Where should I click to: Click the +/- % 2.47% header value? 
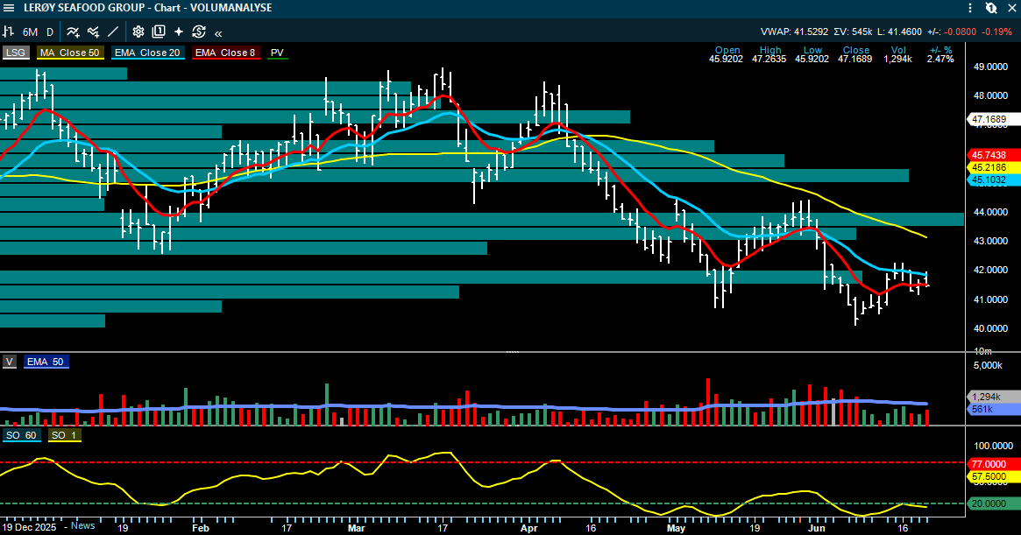[941, 60]
